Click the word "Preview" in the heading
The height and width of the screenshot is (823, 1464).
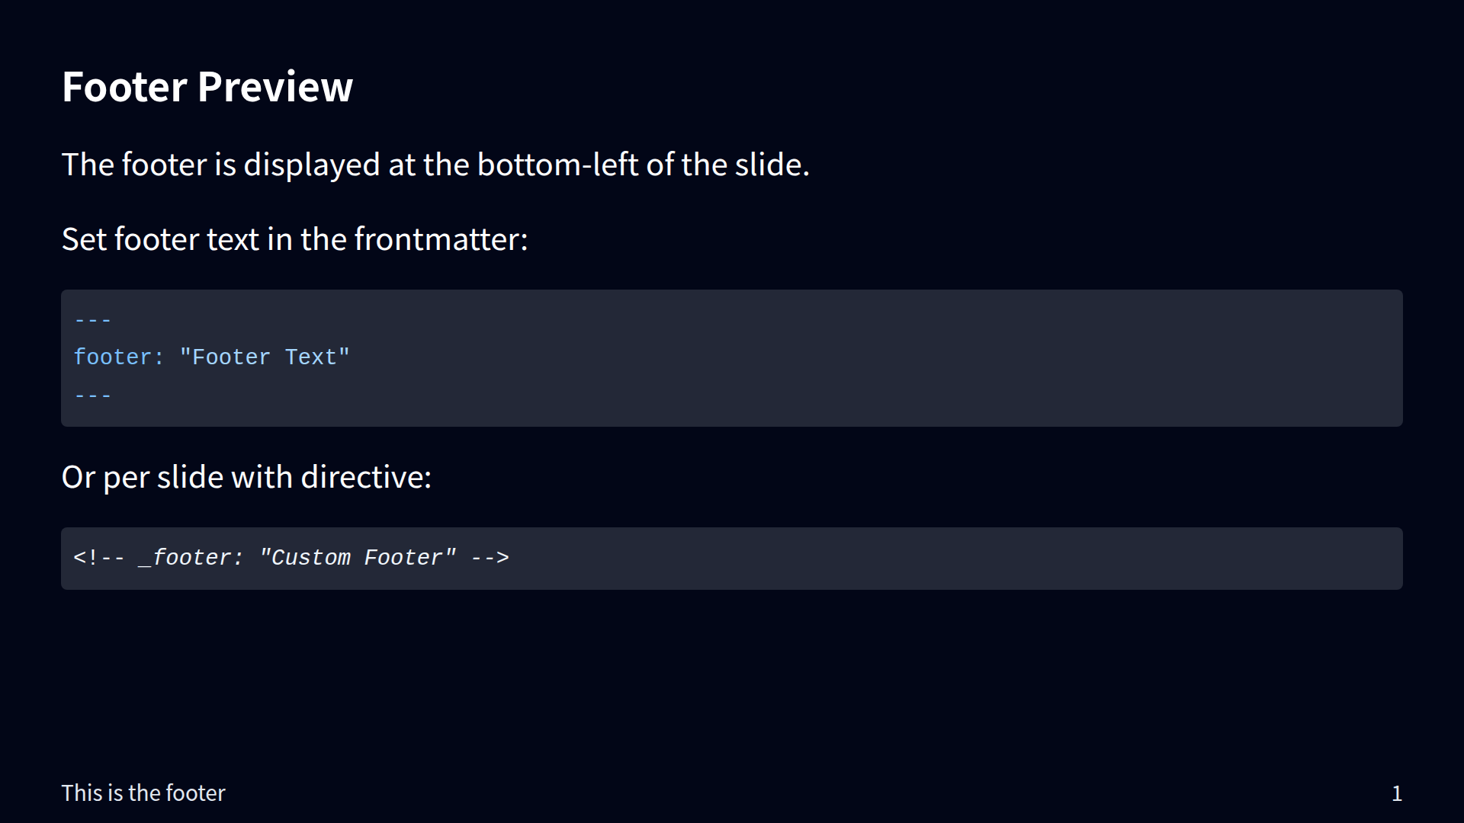[274, 87]
